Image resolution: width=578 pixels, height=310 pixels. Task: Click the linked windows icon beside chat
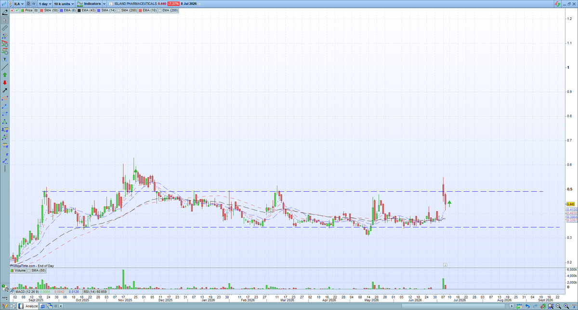(50, 306)
